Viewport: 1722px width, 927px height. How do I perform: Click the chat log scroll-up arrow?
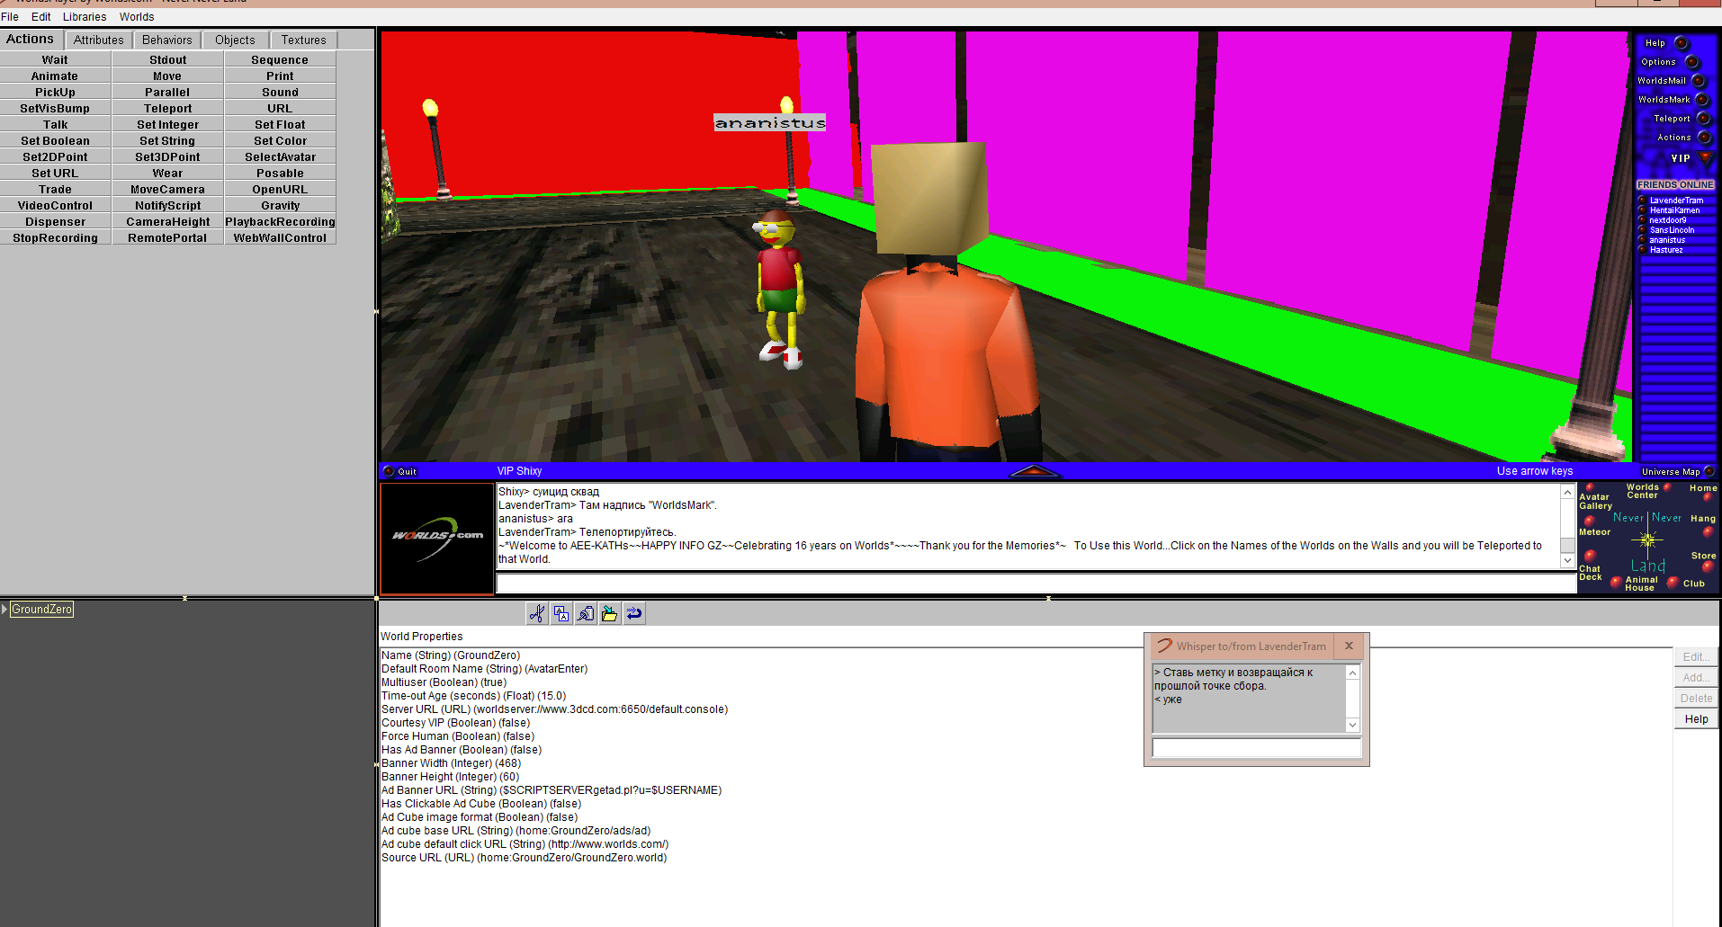[x=1567, y=492]
